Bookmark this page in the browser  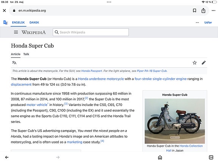[194, 11]
